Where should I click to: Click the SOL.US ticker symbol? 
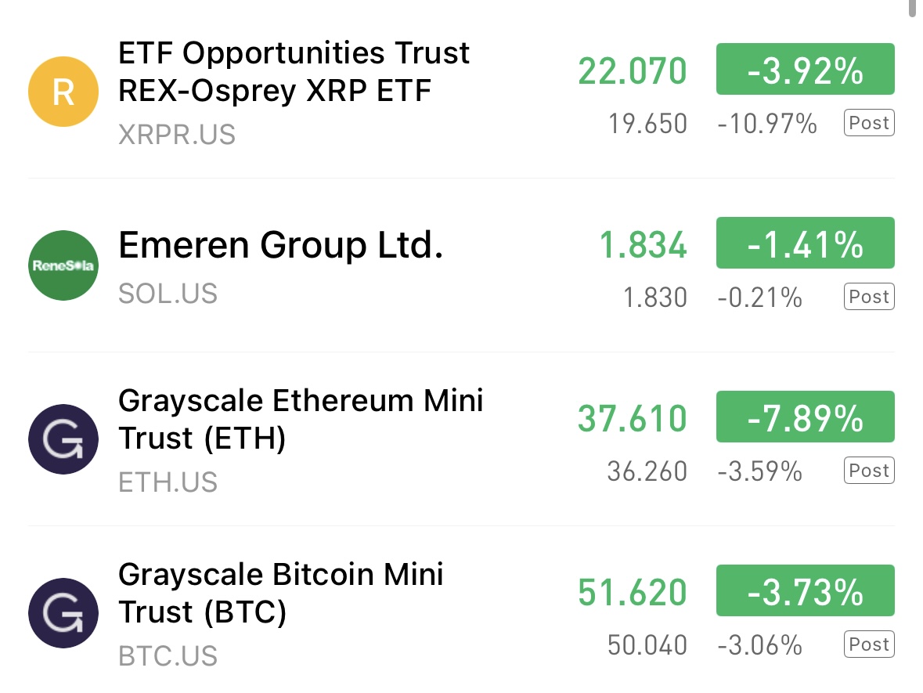click(x=168, y=294)
